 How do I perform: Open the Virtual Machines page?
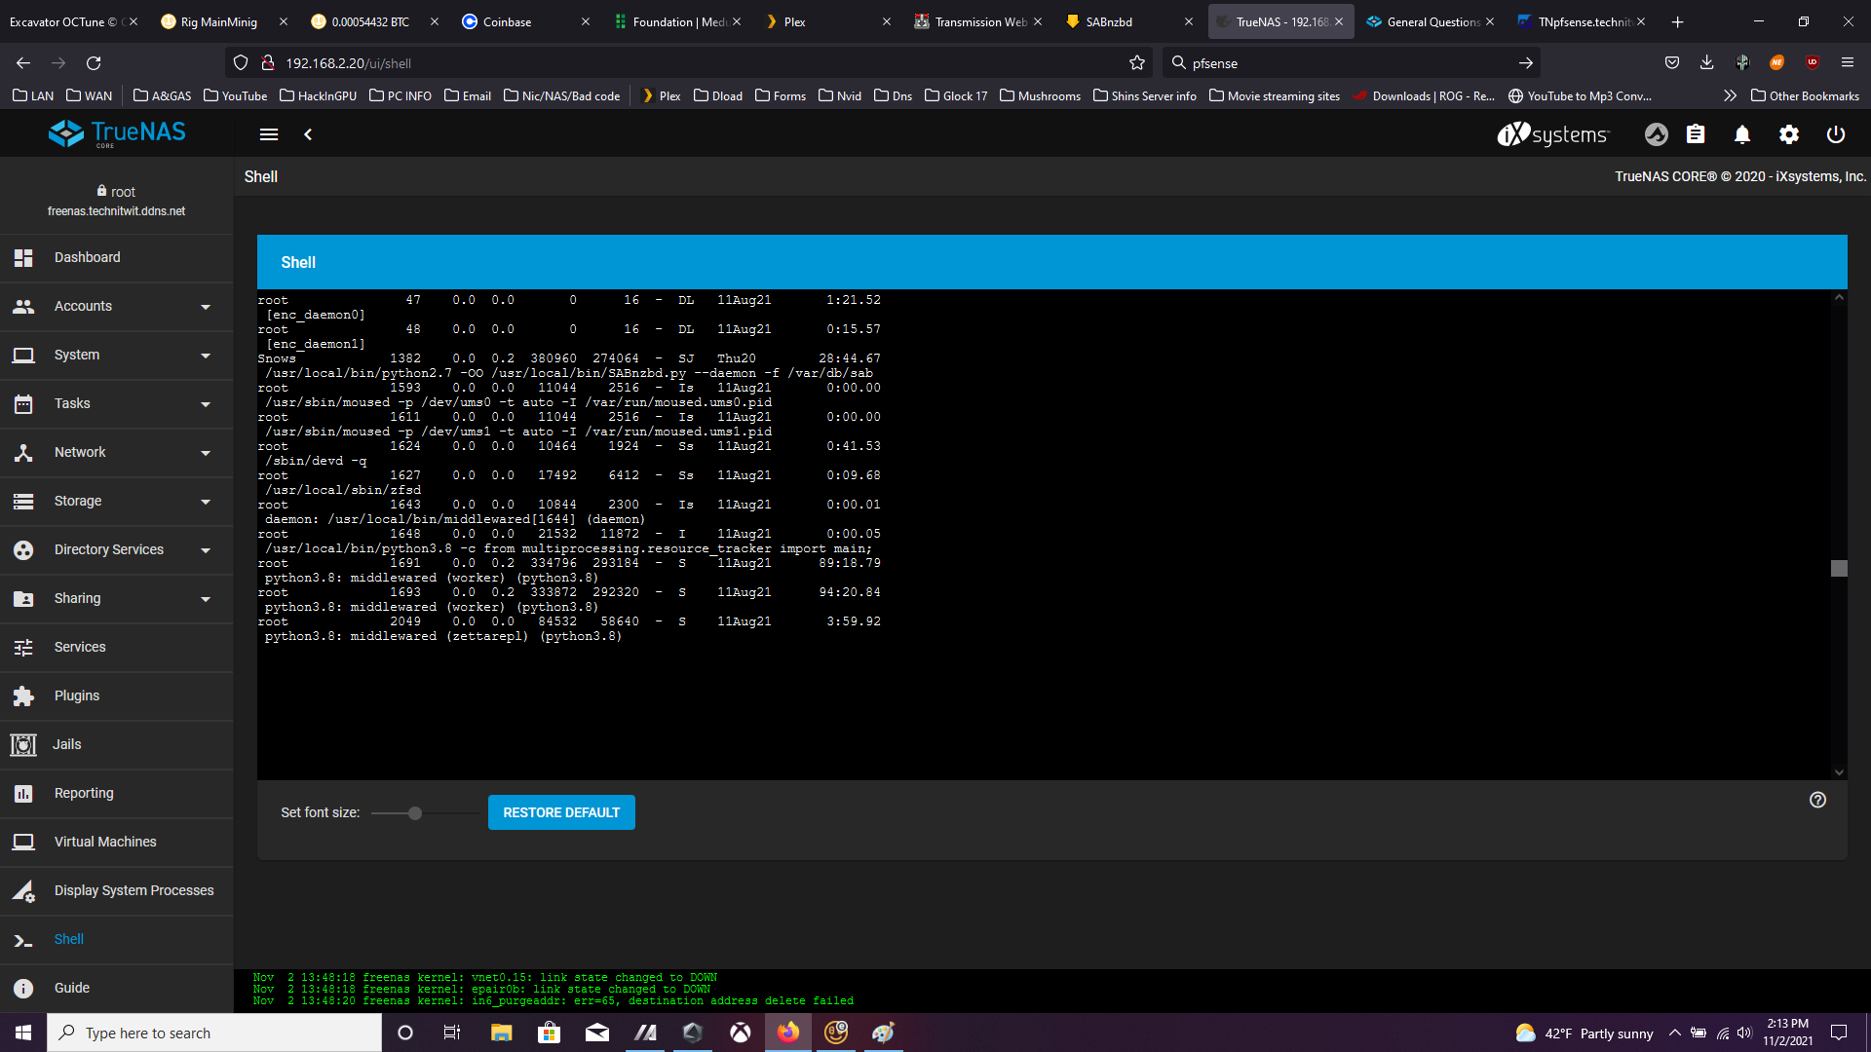[117, 842]
